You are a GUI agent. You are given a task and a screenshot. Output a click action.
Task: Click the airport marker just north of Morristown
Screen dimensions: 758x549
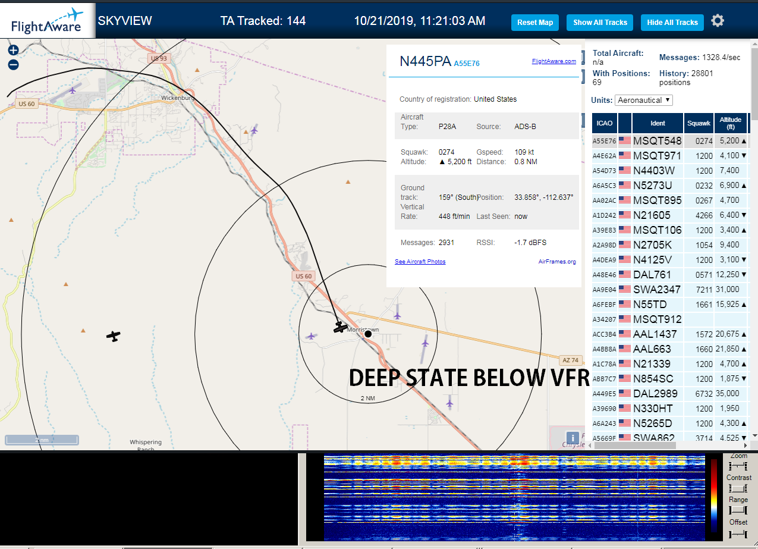397,315
